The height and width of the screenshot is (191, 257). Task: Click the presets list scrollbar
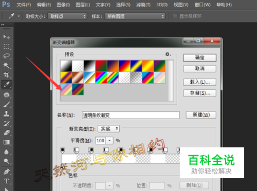171,81
